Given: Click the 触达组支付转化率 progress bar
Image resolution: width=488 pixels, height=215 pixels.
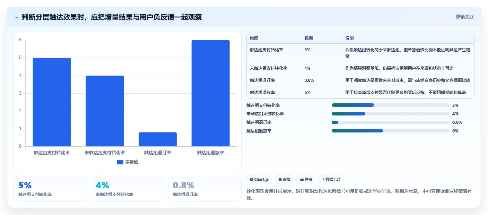Looking at the screenshot, I should pyautogui.click(x=390, y=105).
